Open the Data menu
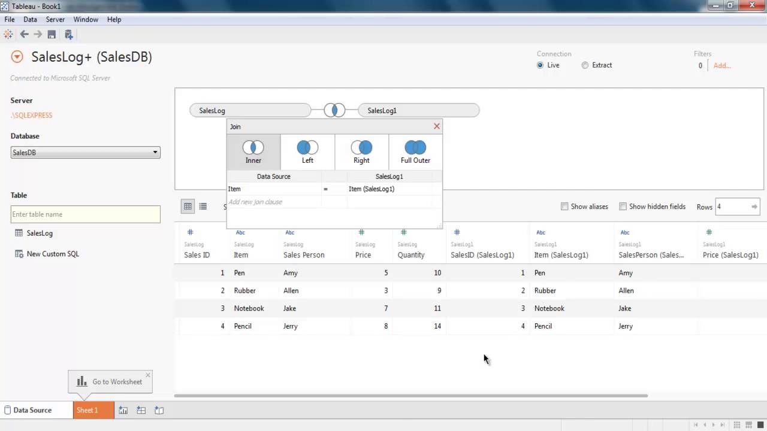 (x=30, y=19)
